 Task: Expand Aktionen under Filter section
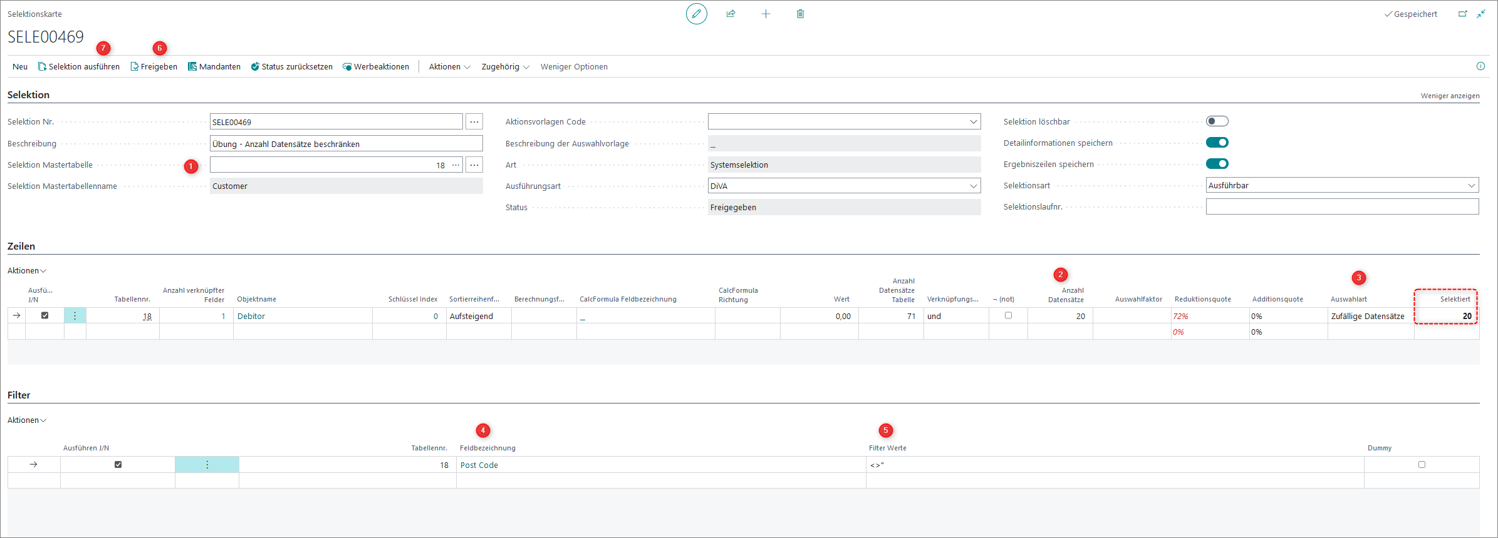click(27, 420)
